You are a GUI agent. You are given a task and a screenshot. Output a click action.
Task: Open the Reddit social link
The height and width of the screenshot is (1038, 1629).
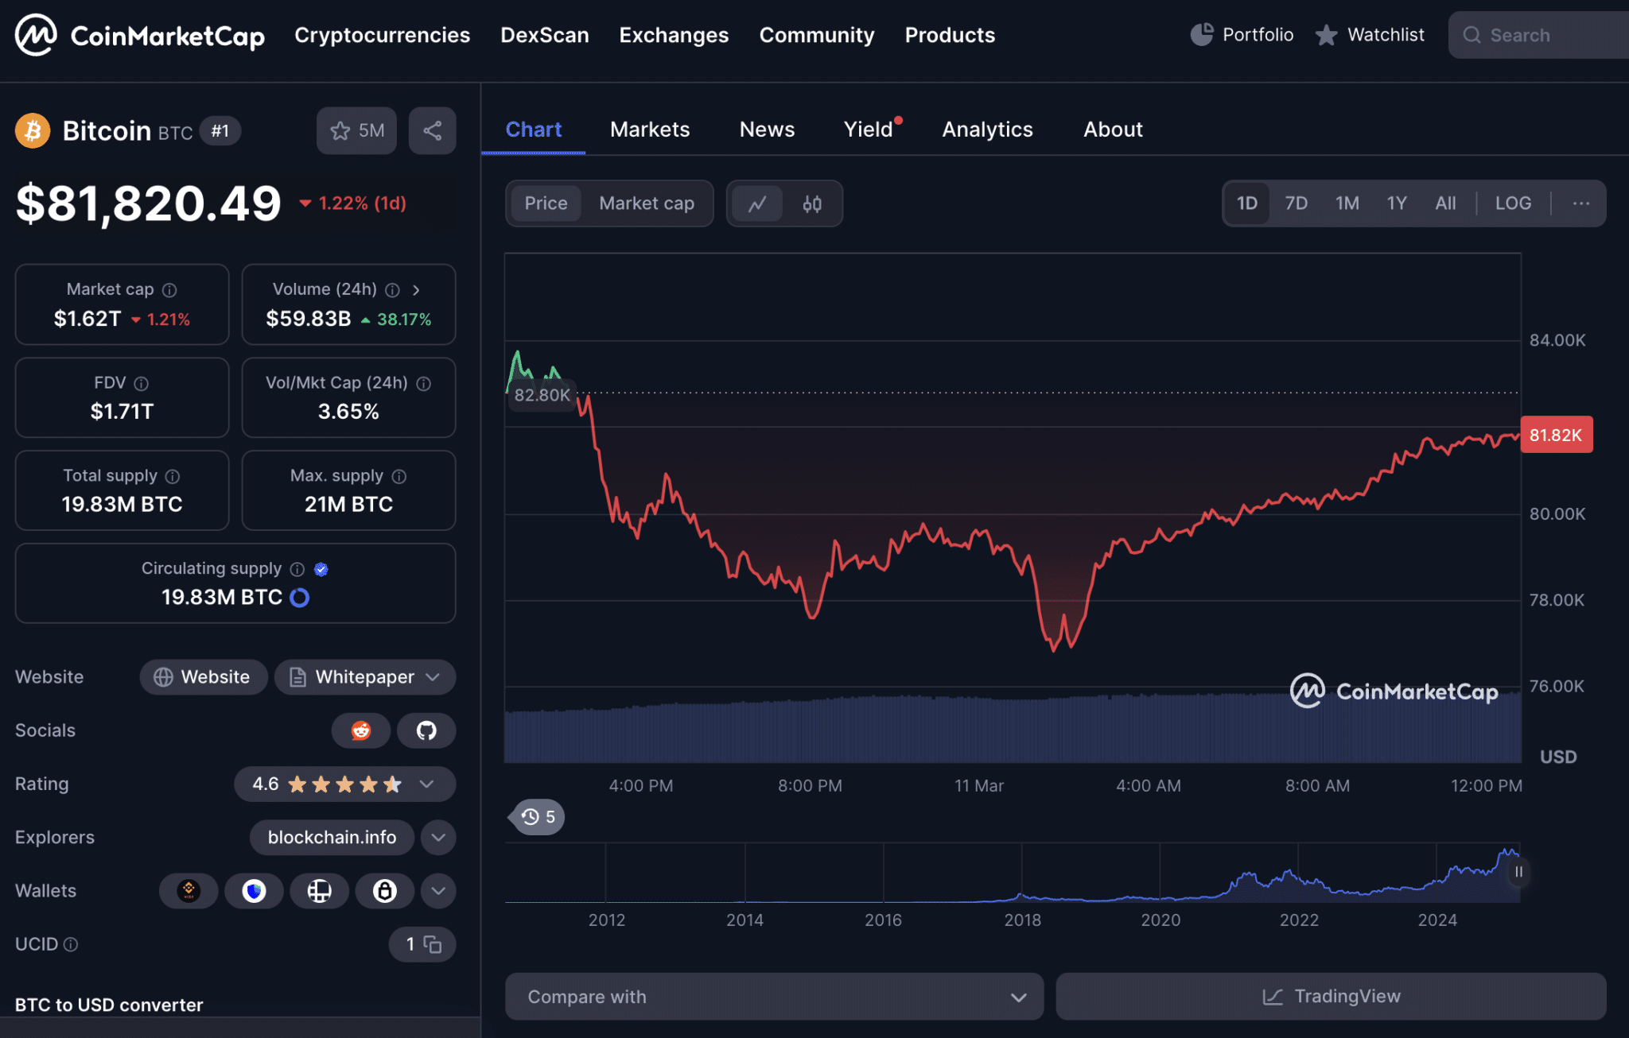[361, 730]
